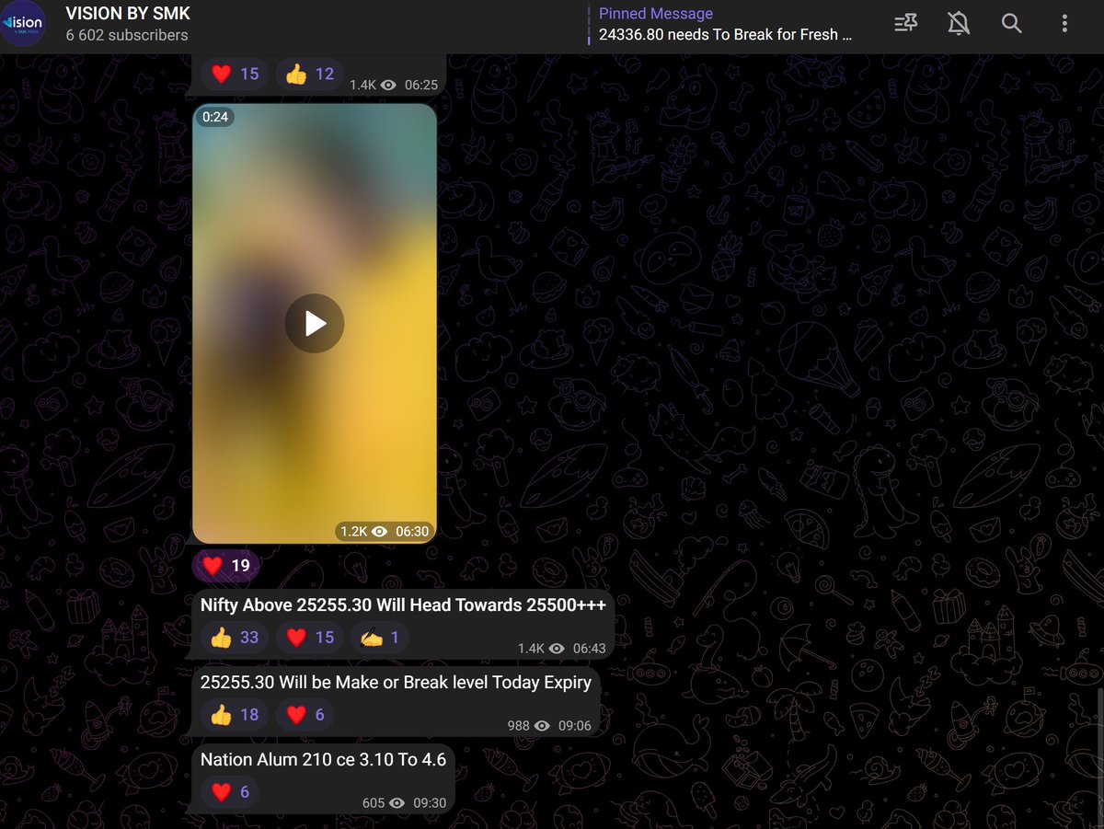Play the 0:24 video

(315, 323)
